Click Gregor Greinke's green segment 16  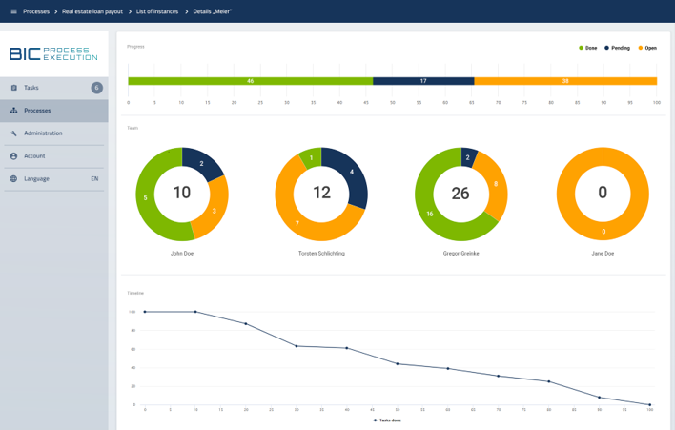430,214
